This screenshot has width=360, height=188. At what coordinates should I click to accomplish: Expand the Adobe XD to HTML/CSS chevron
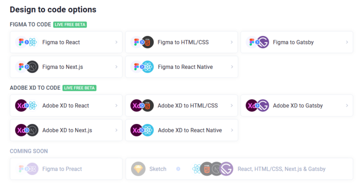coord(232,105)
